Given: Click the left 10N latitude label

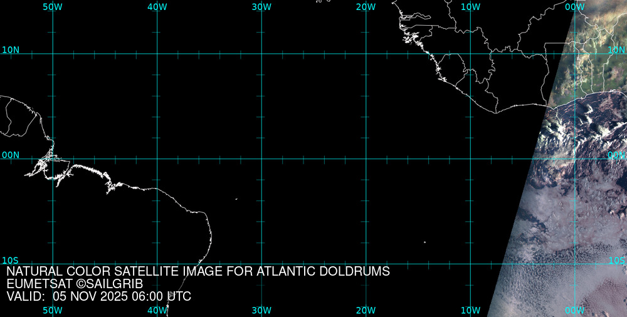Looking at the screenshot, I should [x=10, y=49].
